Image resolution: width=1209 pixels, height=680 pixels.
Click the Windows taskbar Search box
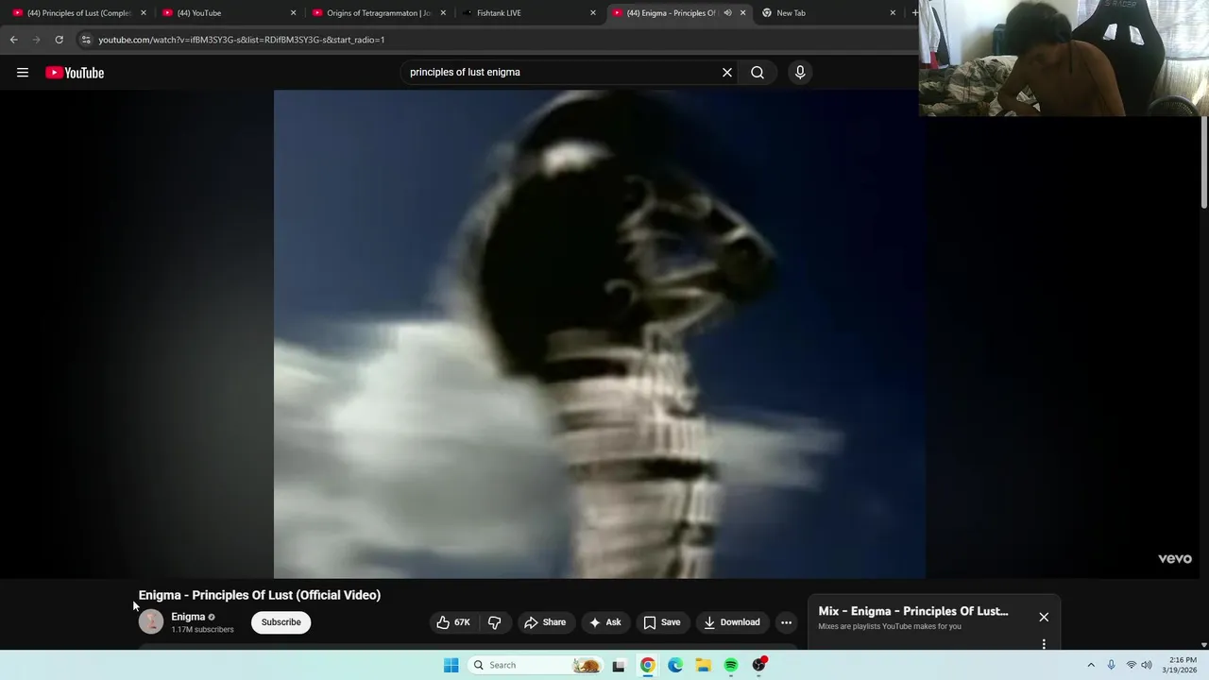click(536, 665)
